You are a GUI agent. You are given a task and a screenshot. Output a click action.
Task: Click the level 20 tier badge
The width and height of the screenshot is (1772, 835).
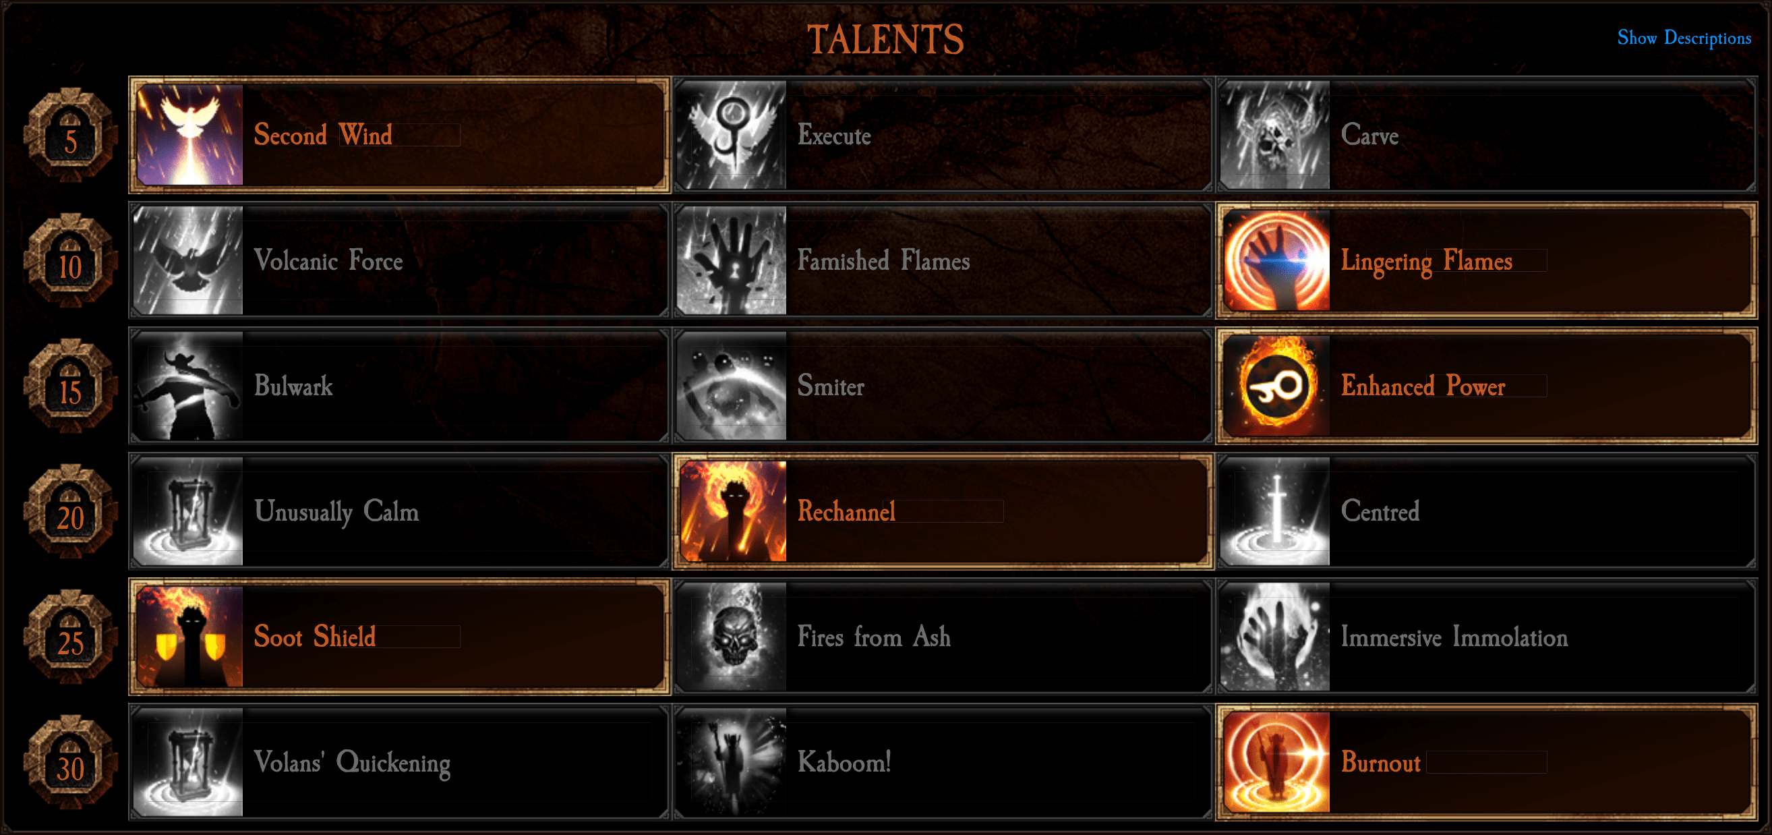(70, 513)
